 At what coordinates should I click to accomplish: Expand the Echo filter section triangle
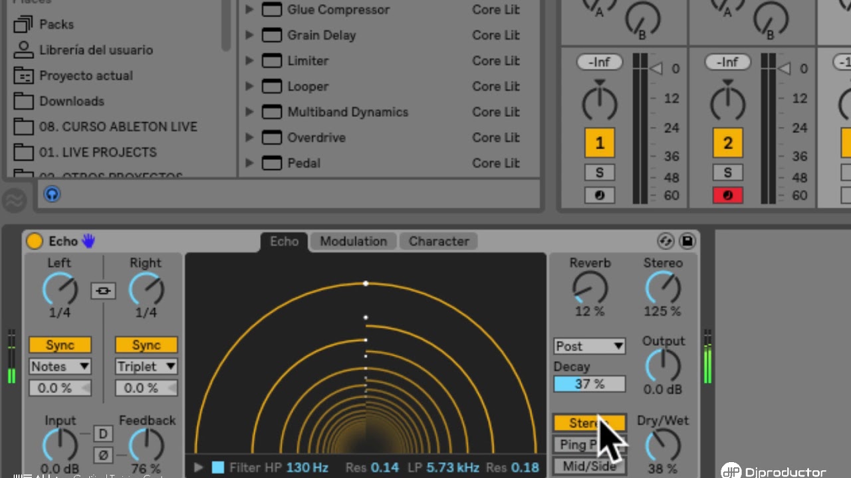tap(198, 468)
